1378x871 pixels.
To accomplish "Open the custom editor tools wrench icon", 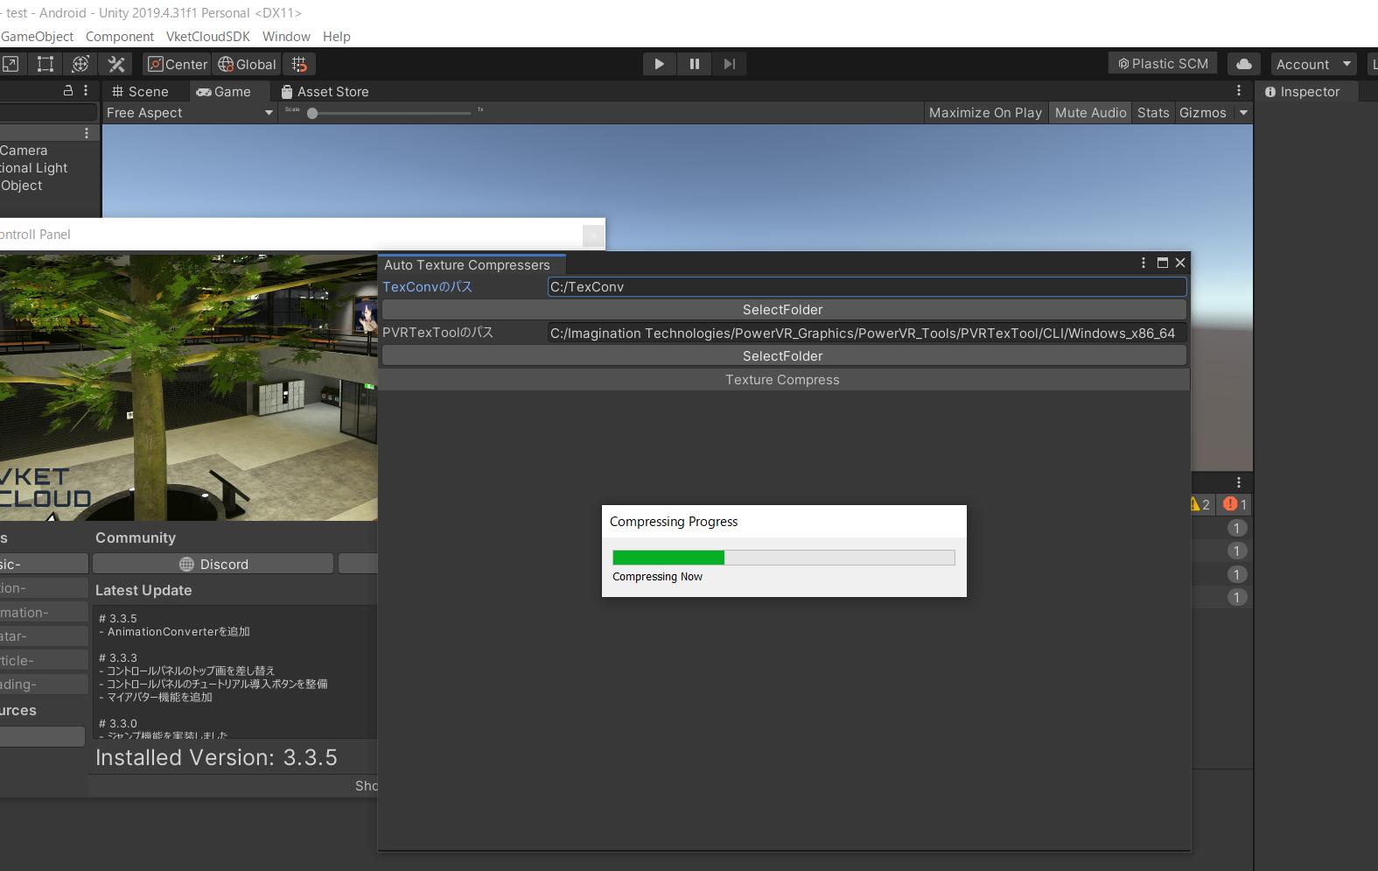I will (x=116, y=64).
